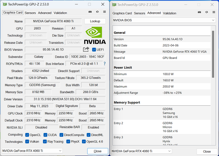Screen dimensions: 219x156
Task: Click the Texture Fillrate 365.2 GTexel/s field
Action: 91,78
